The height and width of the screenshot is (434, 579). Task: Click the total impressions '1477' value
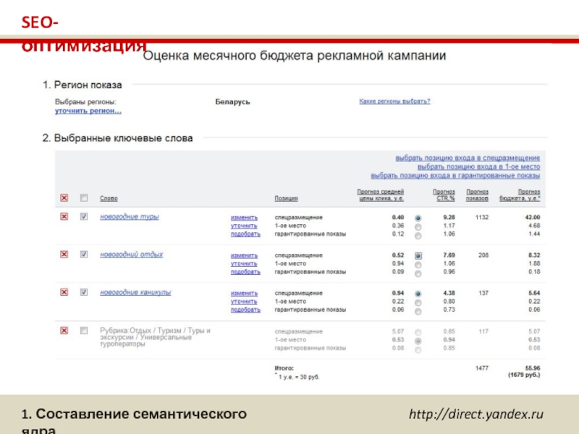482,368
